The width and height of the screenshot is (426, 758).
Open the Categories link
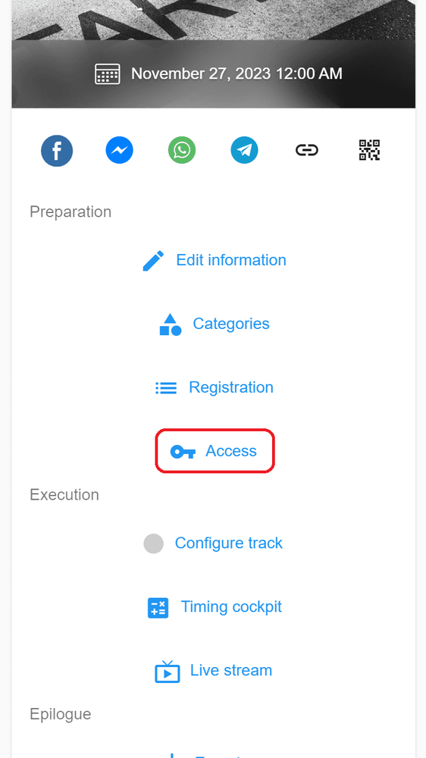(x=231, y=324)
